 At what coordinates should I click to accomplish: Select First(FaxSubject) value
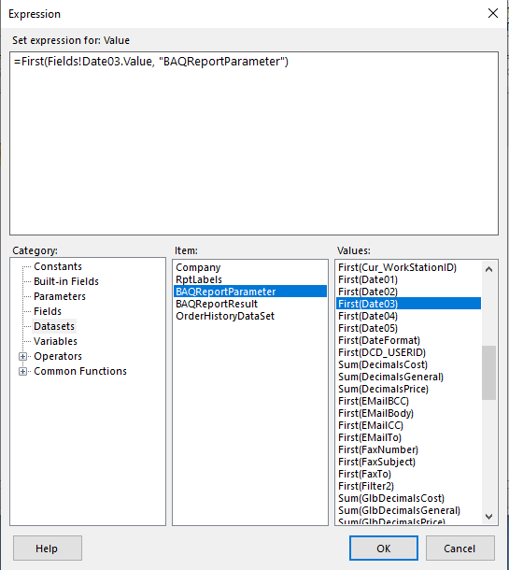[408, 462]
